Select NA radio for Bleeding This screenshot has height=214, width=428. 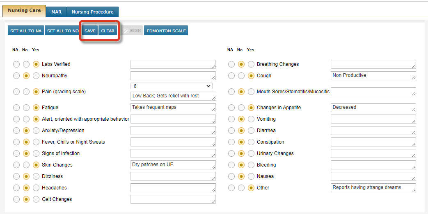pos(231,165)
